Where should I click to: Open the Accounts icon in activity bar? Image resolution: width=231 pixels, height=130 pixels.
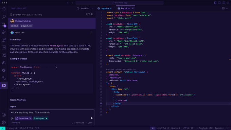(x=4, y=115)
